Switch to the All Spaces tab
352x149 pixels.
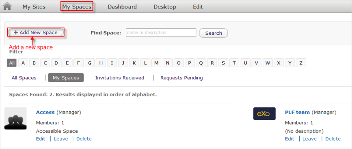[24, 78]
